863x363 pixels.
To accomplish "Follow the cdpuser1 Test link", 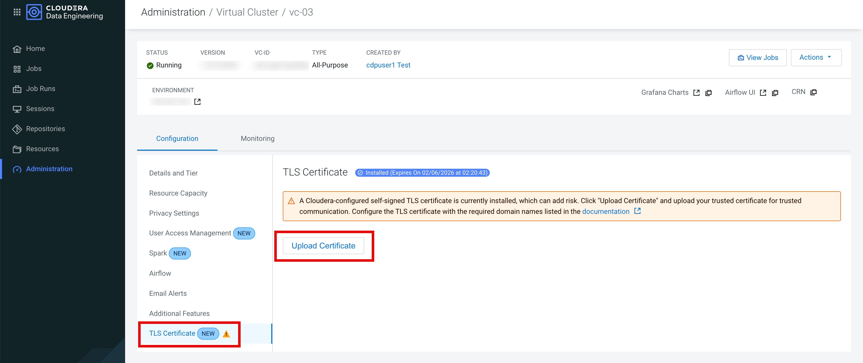I will tap(388, 65).
